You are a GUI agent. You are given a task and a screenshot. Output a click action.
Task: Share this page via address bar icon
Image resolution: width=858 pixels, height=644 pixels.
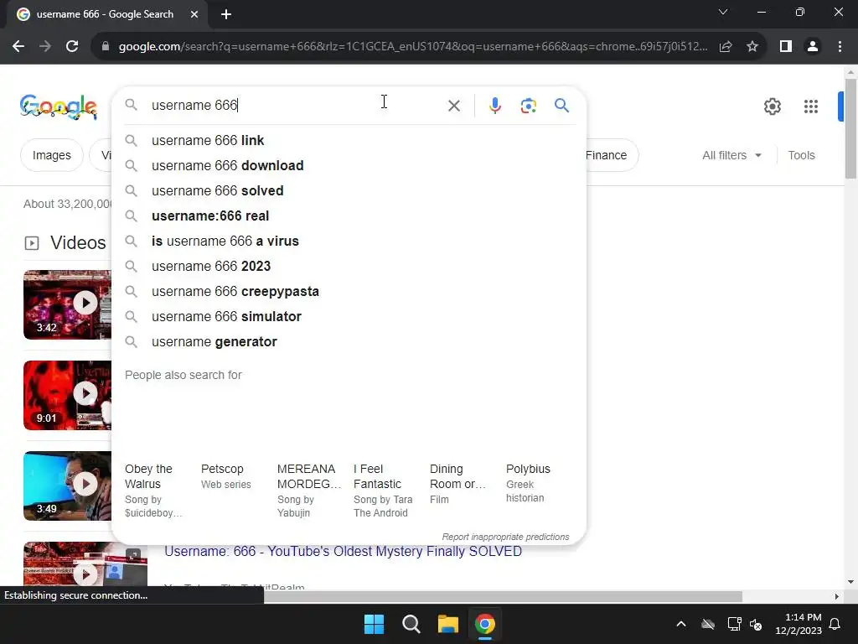pos(726,47)
